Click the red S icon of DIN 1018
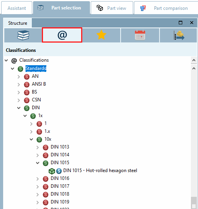This screenshot has width=198, height=209. pyautogui.click(x=46, y=194)
